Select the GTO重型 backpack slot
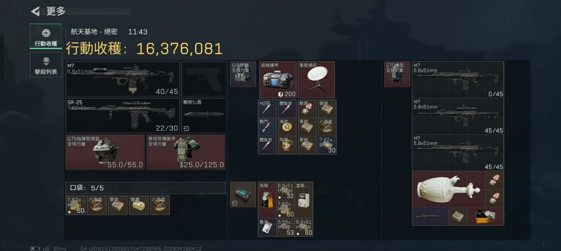561x251 pixels. 397,74
